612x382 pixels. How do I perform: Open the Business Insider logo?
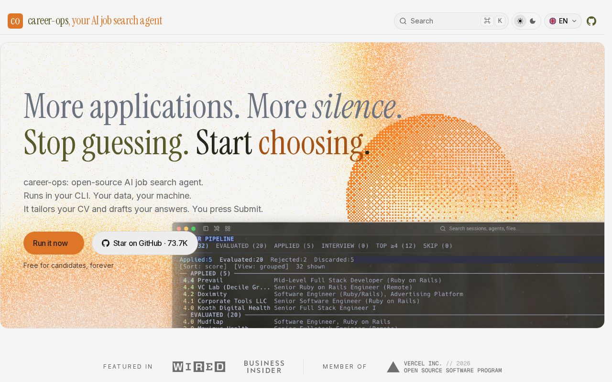tap(264, 367)
